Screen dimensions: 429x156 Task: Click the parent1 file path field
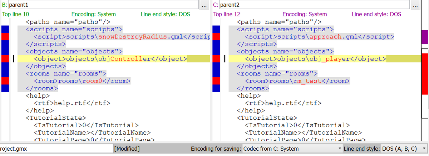[x=103, y=5]
